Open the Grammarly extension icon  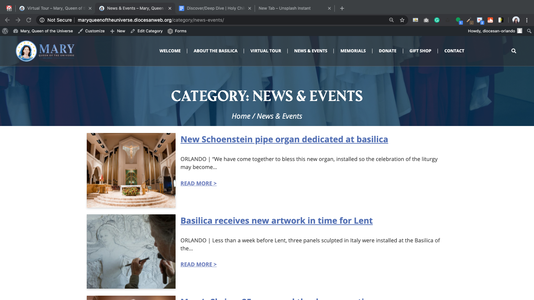pyautogui.click(x=437, y=20)
